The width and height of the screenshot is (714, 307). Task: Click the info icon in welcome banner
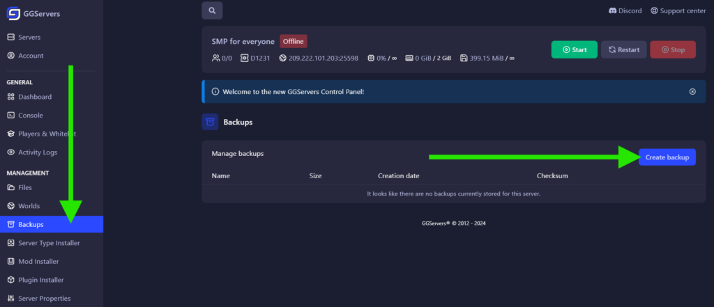pyautogui.click(x=215, y=91)
